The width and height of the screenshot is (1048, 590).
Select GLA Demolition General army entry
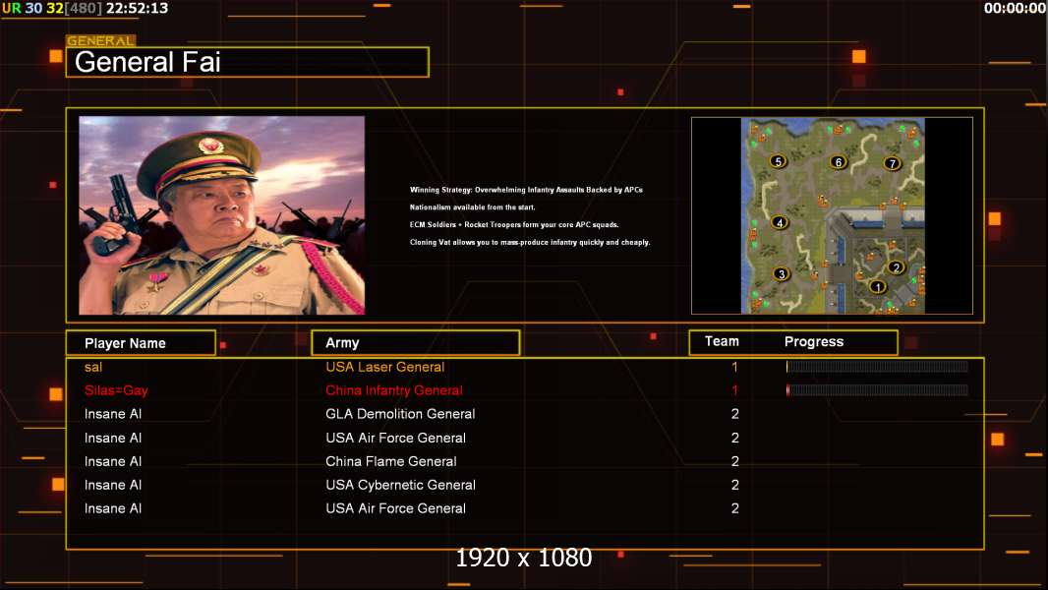[x=400, y=414]
